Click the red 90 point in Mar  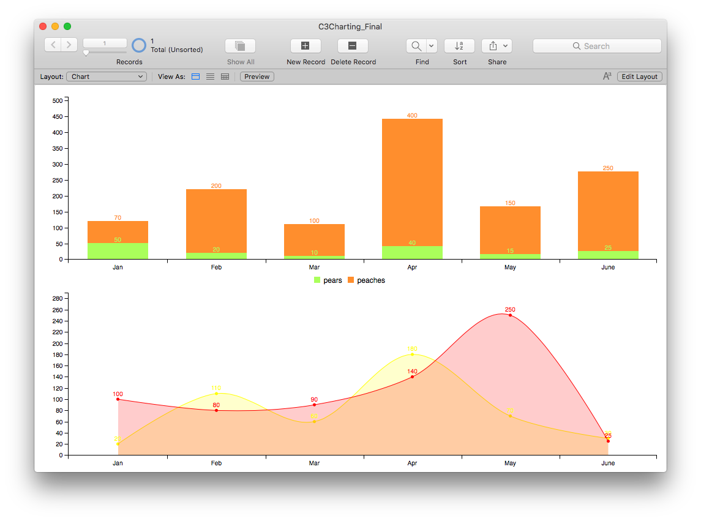click(x=314, y=405)
